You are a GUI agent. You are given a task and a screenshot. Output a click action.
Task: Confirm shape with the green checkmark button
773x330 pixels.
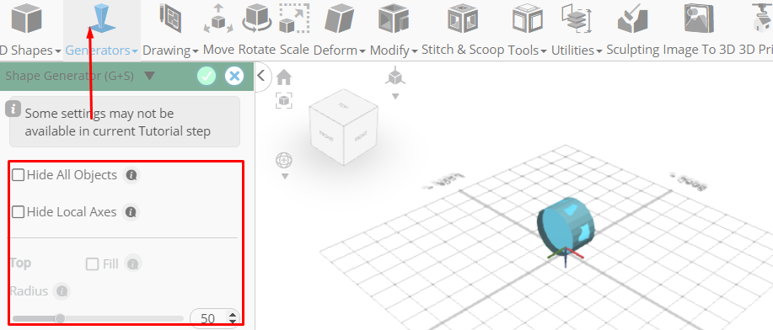[207, 76]
